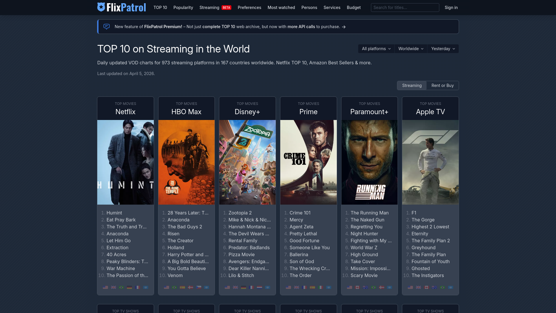This screenshot has width=556, height=313.
Task: Open the Disney+ top movies heading
Action: click(x=247, y=112)
